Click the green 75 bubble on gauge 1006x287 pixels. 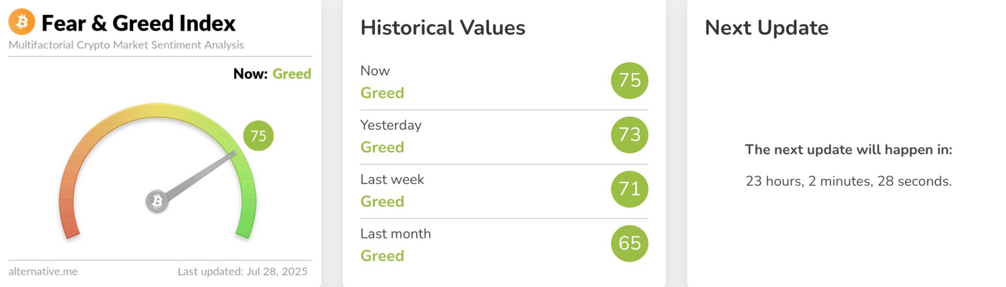[x=258, y=136]
